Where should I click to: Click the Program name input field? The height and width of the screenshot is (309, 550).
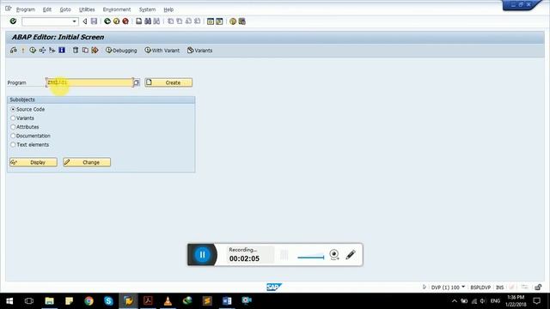point(89,82)
